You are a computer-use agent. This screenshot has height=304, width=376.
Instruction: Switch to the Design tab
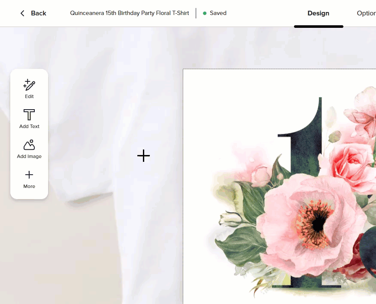(318, 13)
